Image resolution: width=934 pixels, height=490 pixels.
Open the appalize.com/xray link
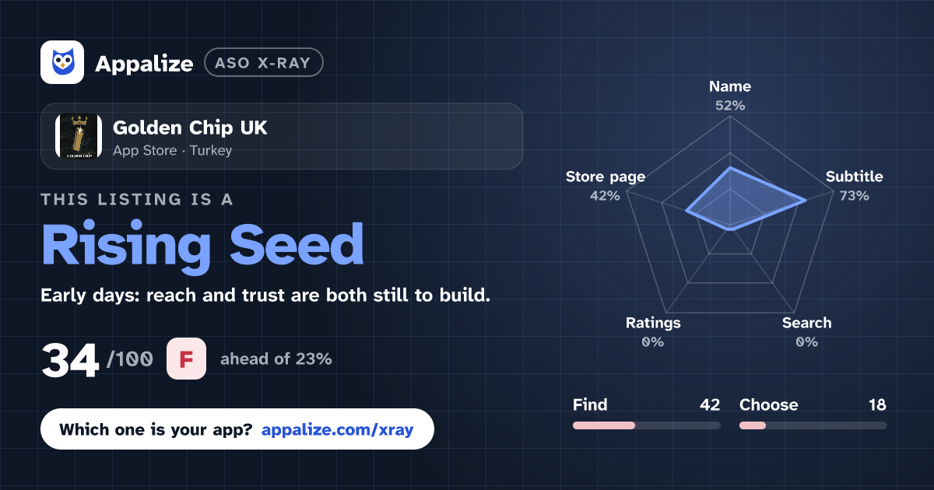pyautogui.click(x=338, y=429)
